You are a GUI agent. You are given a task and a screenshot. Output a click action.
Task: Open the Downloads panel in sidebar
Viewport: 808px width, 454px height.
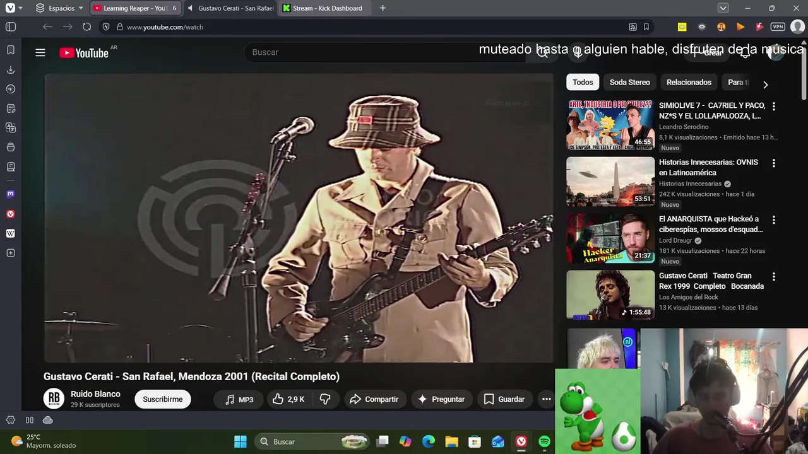coord(11,69)
